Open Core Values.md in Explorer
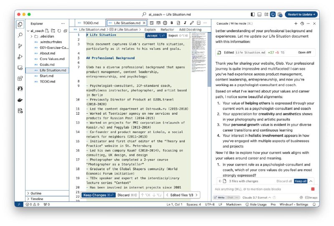The width and height of the screenshot is (334, 226). point(47,59)
